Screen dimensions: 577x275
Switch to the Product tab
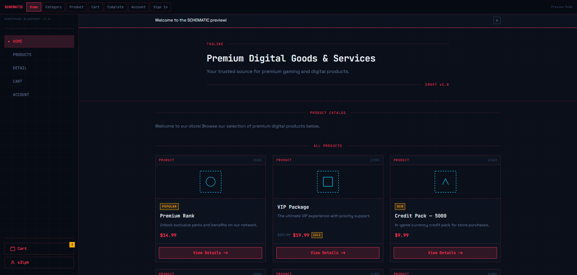pyautogui.click(x=77, y=7)
